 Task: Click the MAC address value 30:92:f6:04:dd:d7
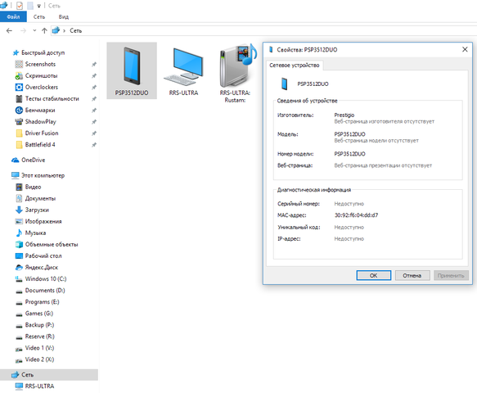tap(356, 215)
